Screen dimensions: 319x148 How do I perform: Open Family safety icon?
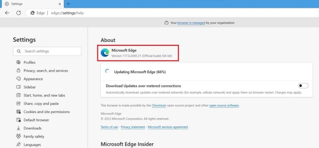click(18, 136)
